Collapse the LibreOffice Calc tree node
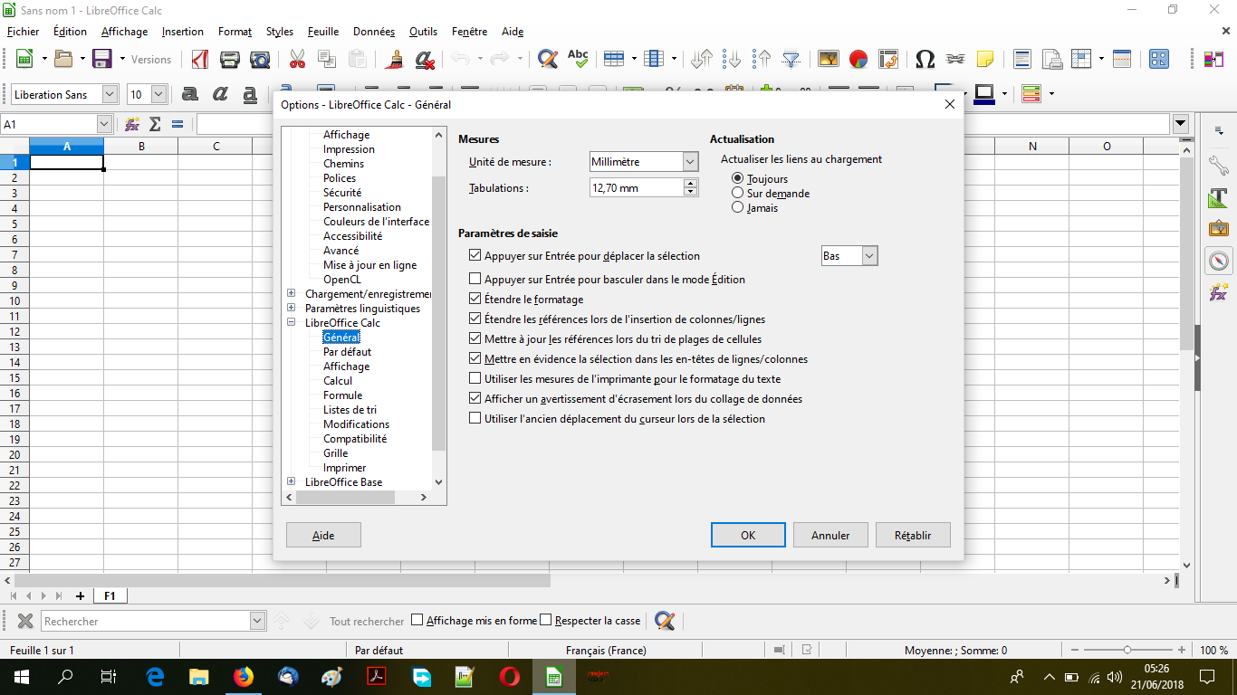This screenshot has width=1237, height=695. click(x=292, y=323)
